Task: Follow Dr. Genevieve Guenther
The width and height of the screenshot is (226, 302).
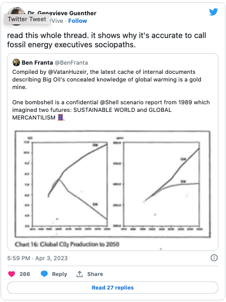Action: coord(77,21)
